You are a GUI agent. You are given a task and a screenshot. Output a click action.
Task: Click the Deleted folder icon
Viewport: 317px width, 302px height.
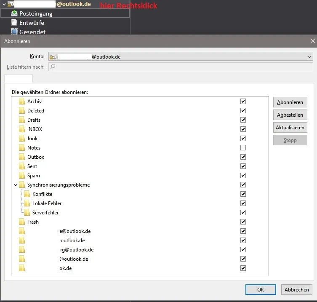pos(22,111)
